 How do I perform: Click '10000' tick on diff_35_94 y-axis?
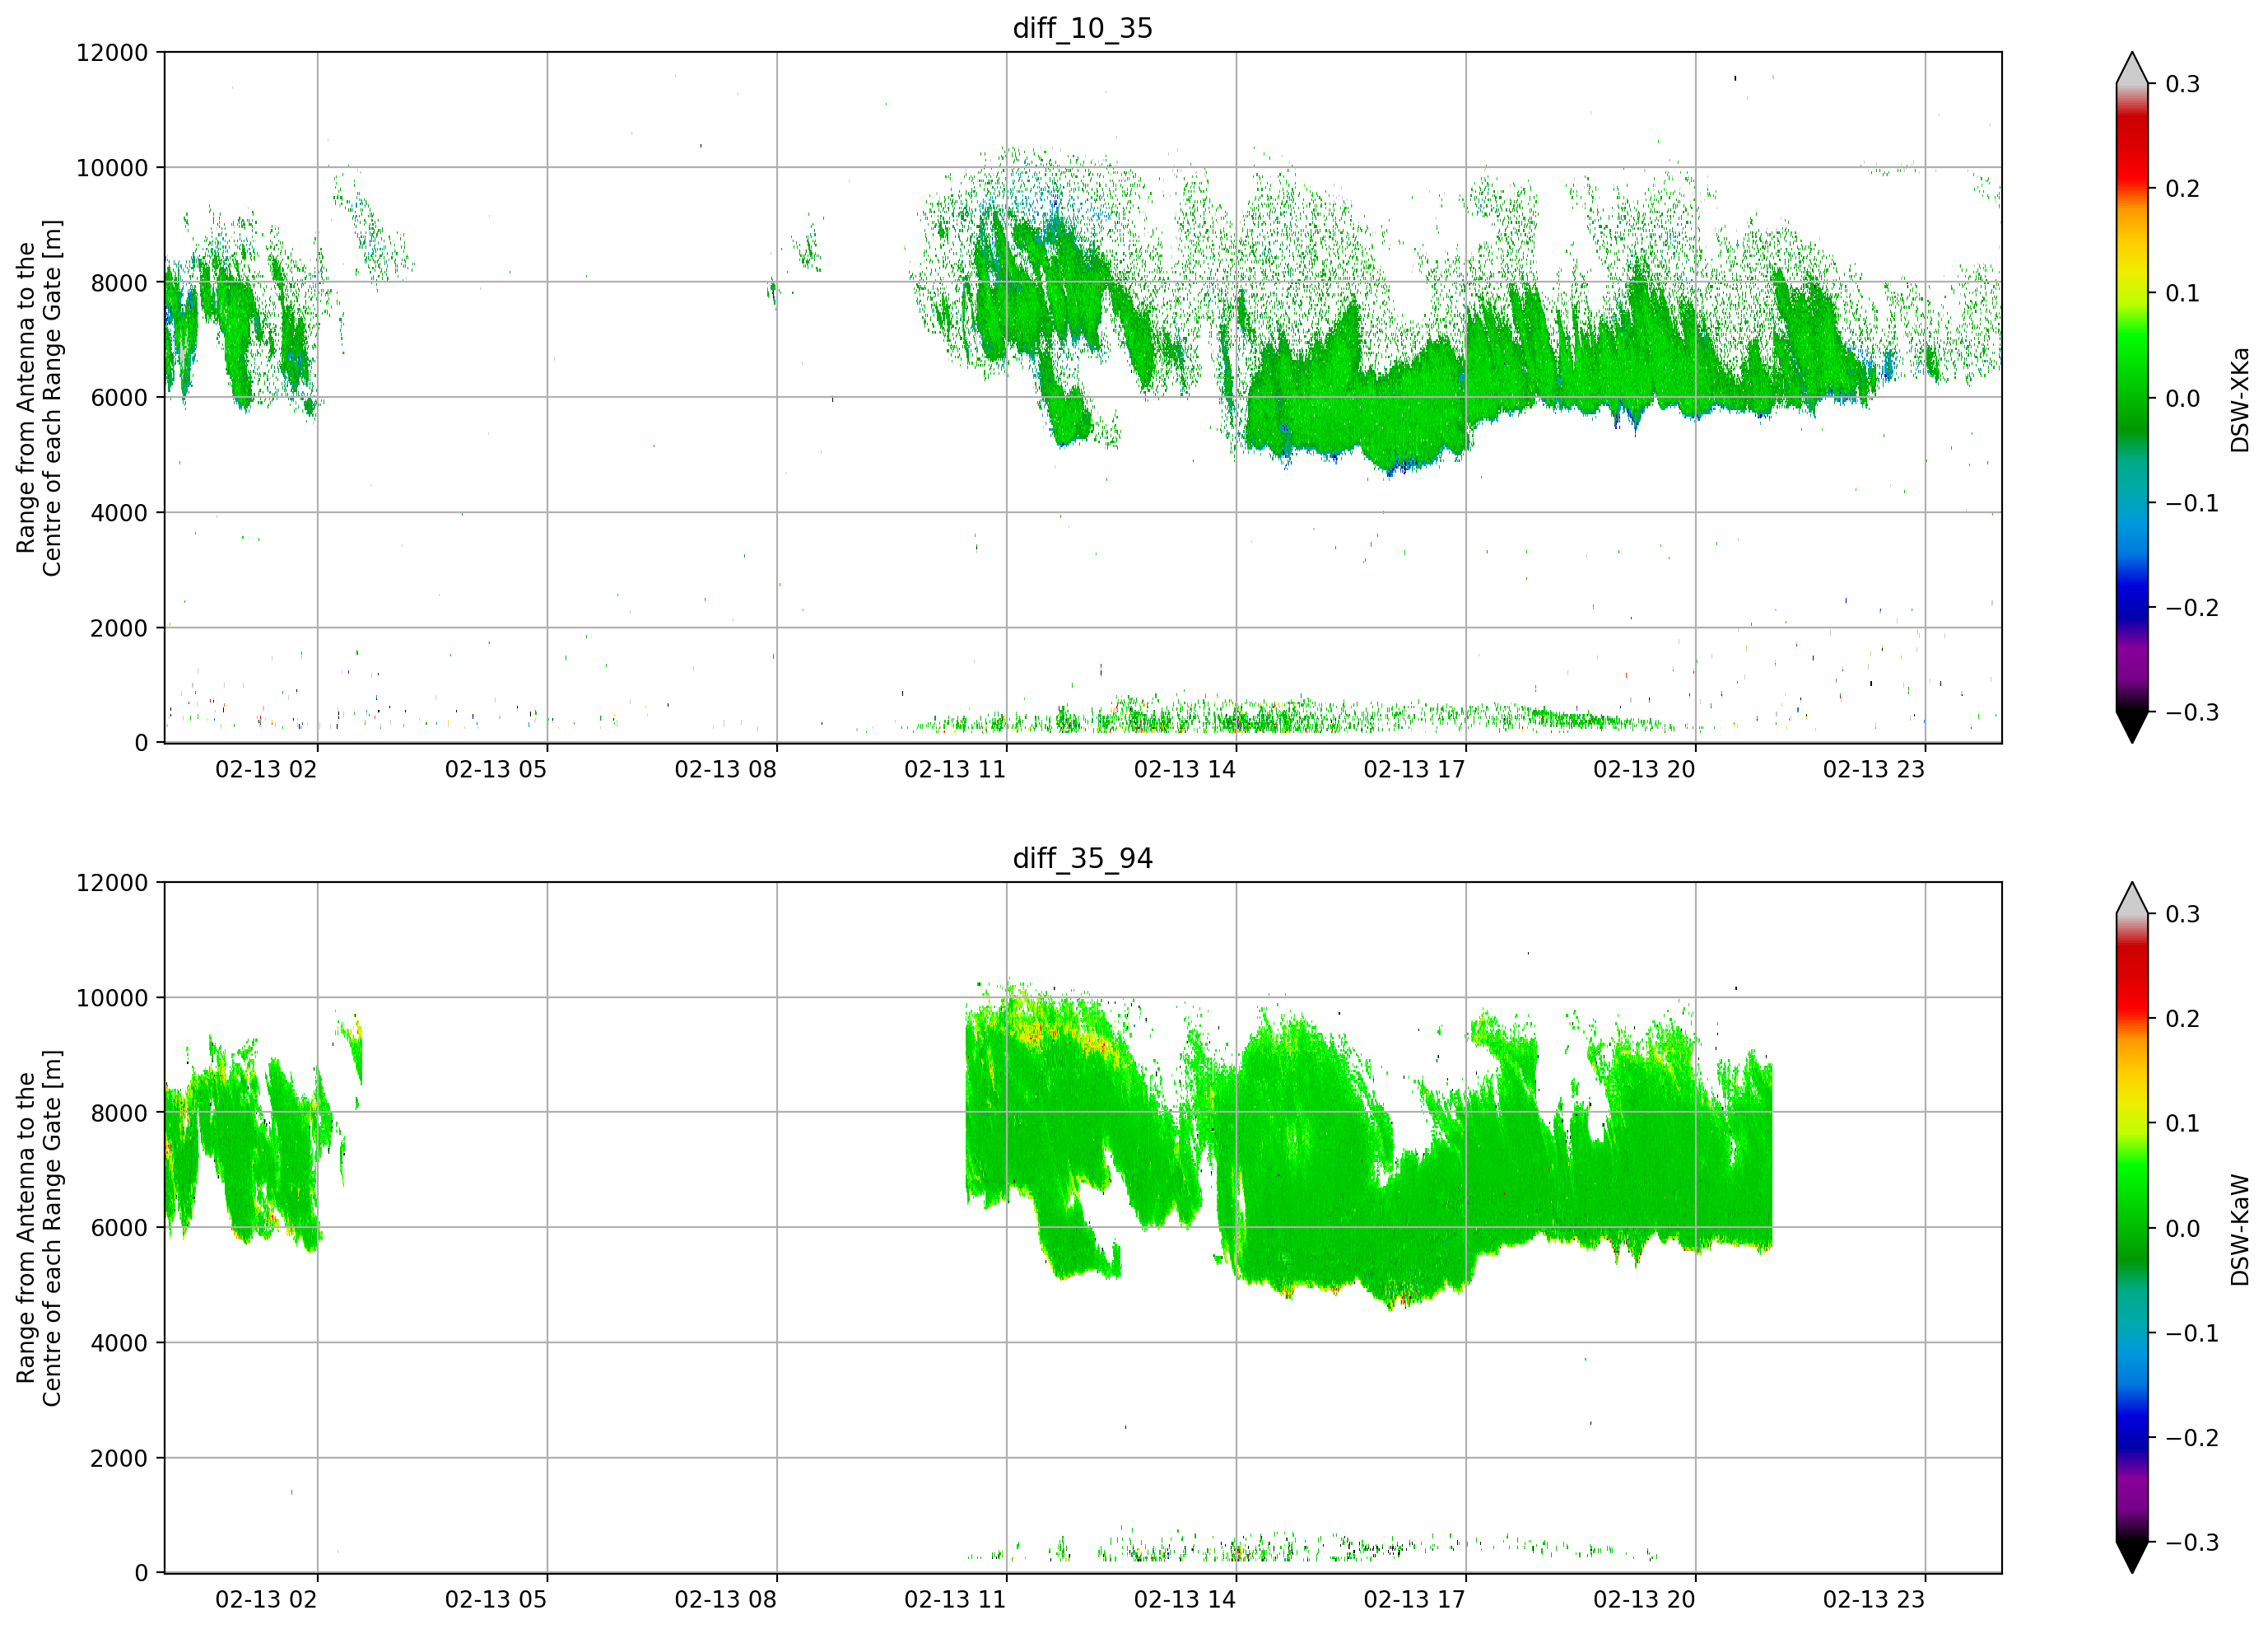112,999
